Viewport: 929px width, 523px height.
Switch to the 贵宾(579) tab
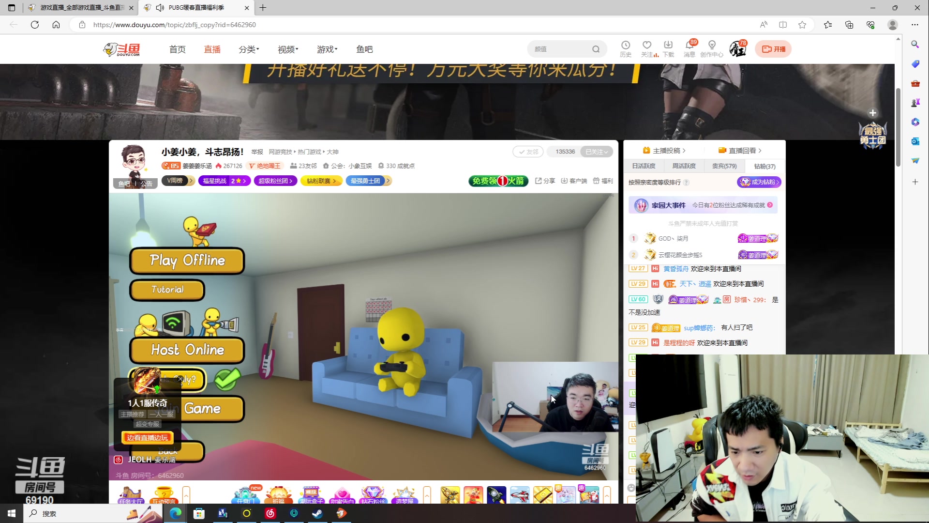tap(724, 166)
